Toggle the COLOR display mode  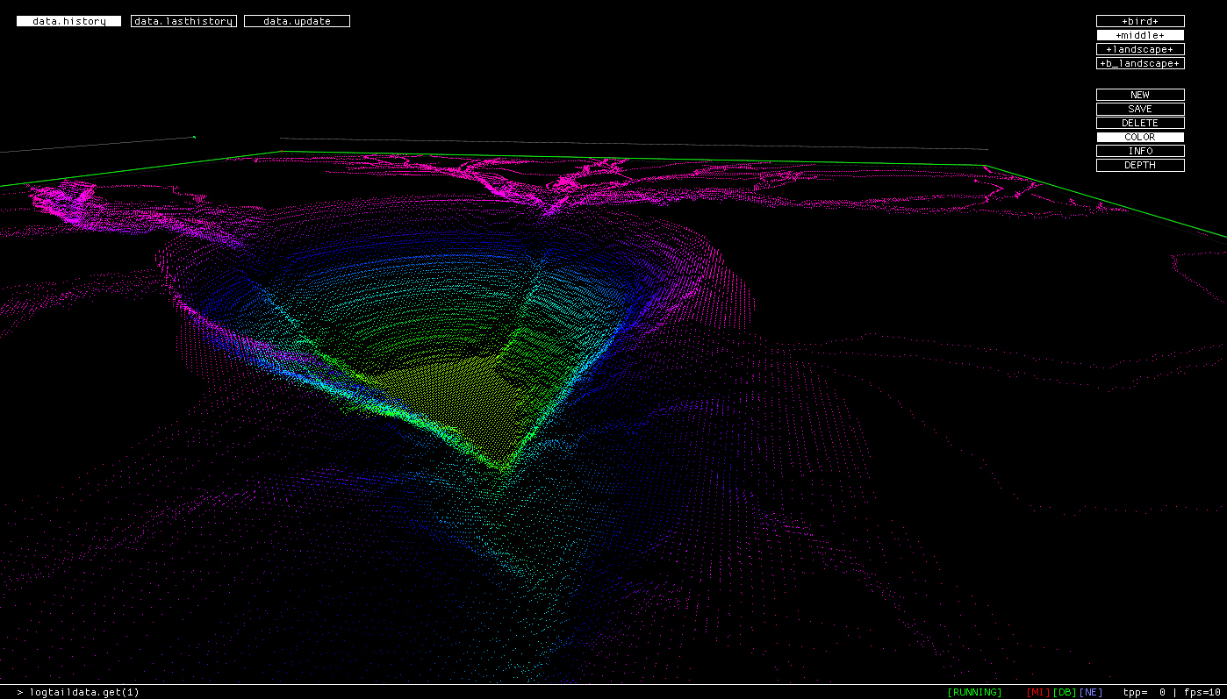(x=1139, y=137)
